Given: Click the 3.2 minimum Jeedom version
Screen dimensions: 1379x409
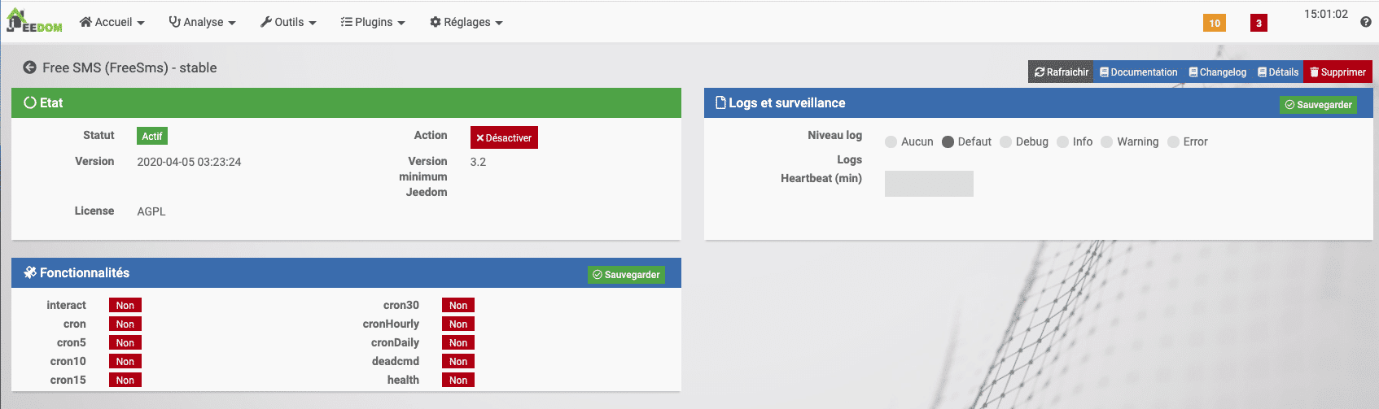Looking at the screenshot, I should [x=478, y=162].
